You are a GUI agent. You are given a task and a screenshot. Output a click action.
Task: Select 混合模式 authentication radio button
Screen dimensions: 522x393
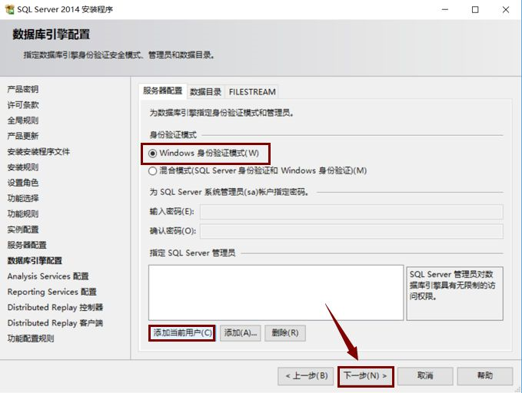click(152, 171)
